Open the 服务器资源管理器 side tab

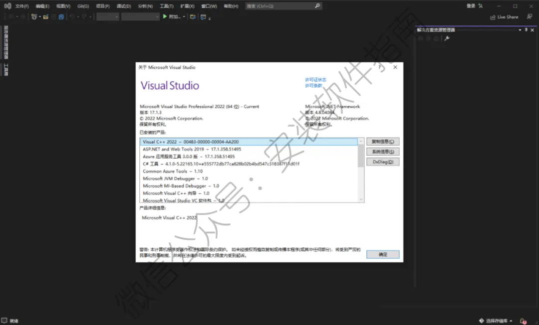pyautogui.click(x=6, y=42)
